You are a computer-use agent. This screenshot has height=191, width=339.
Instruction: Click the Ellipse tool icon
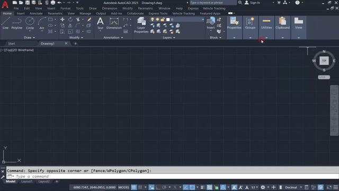click(x=50, y=25)
